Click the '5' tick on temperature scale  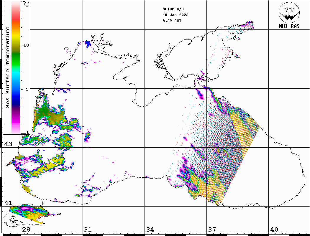28,89
